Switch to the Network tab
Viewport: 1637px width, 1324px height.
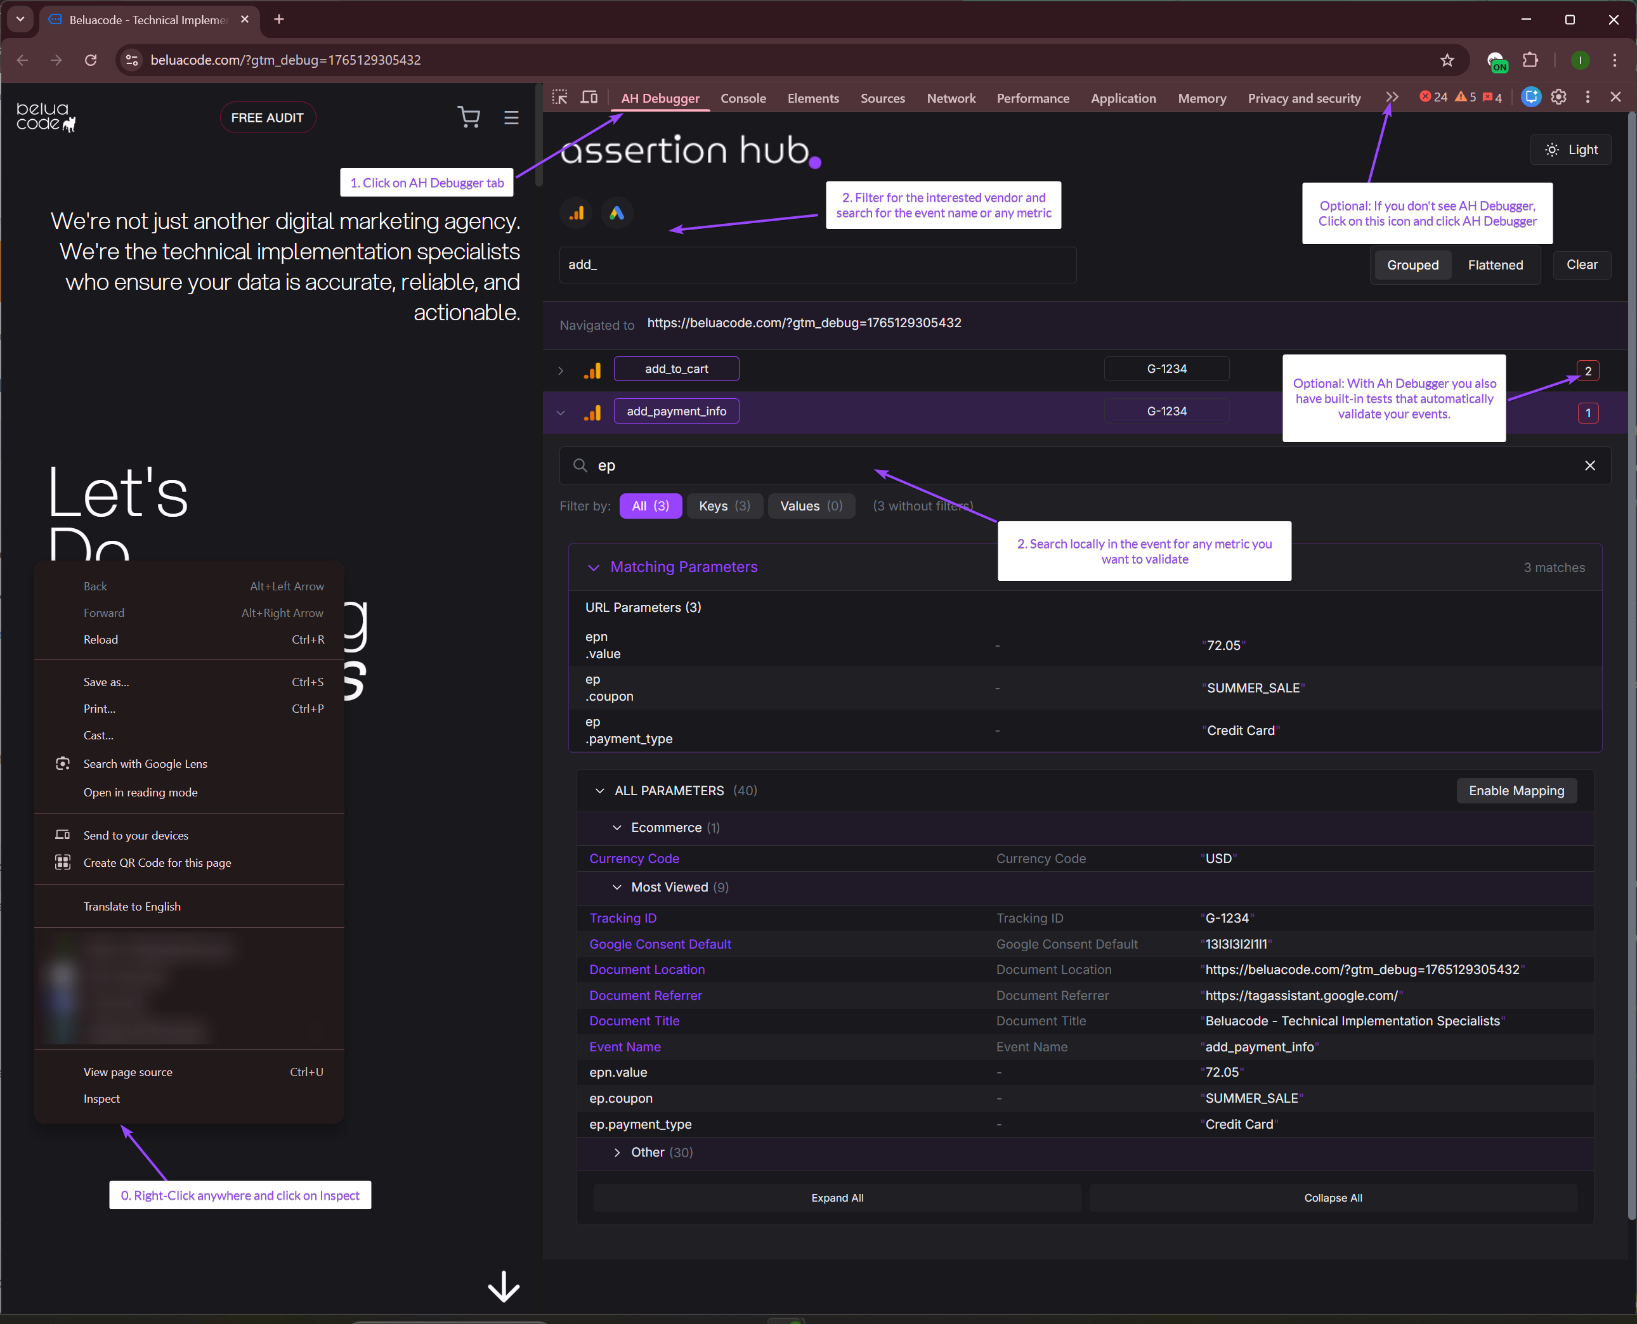coord(951,98)
